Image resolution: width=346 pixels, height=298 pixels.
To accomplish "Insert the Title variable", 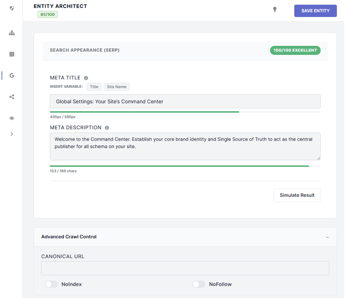I will 94,87.
